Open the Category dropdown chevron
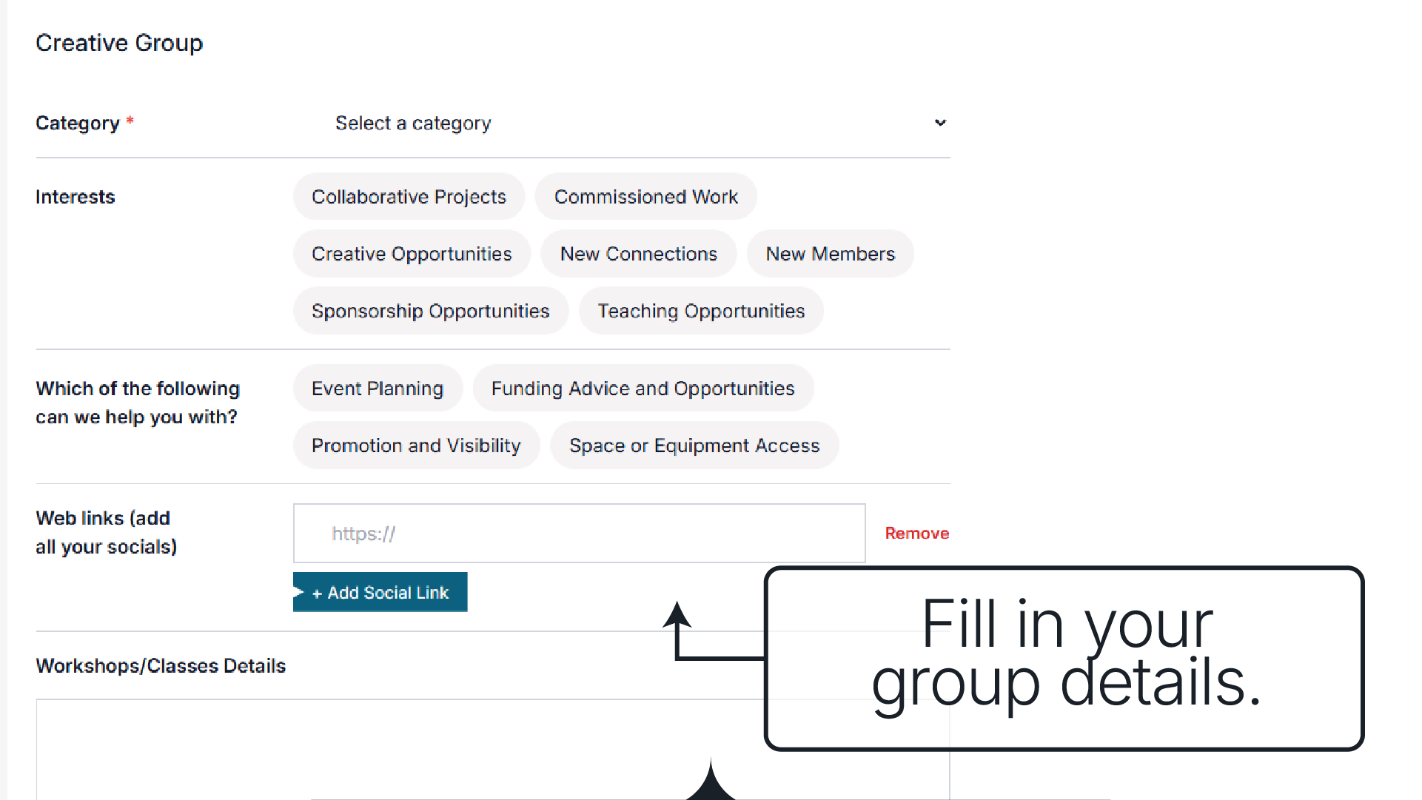The image size is (1422, 800). tap(940, 123)
